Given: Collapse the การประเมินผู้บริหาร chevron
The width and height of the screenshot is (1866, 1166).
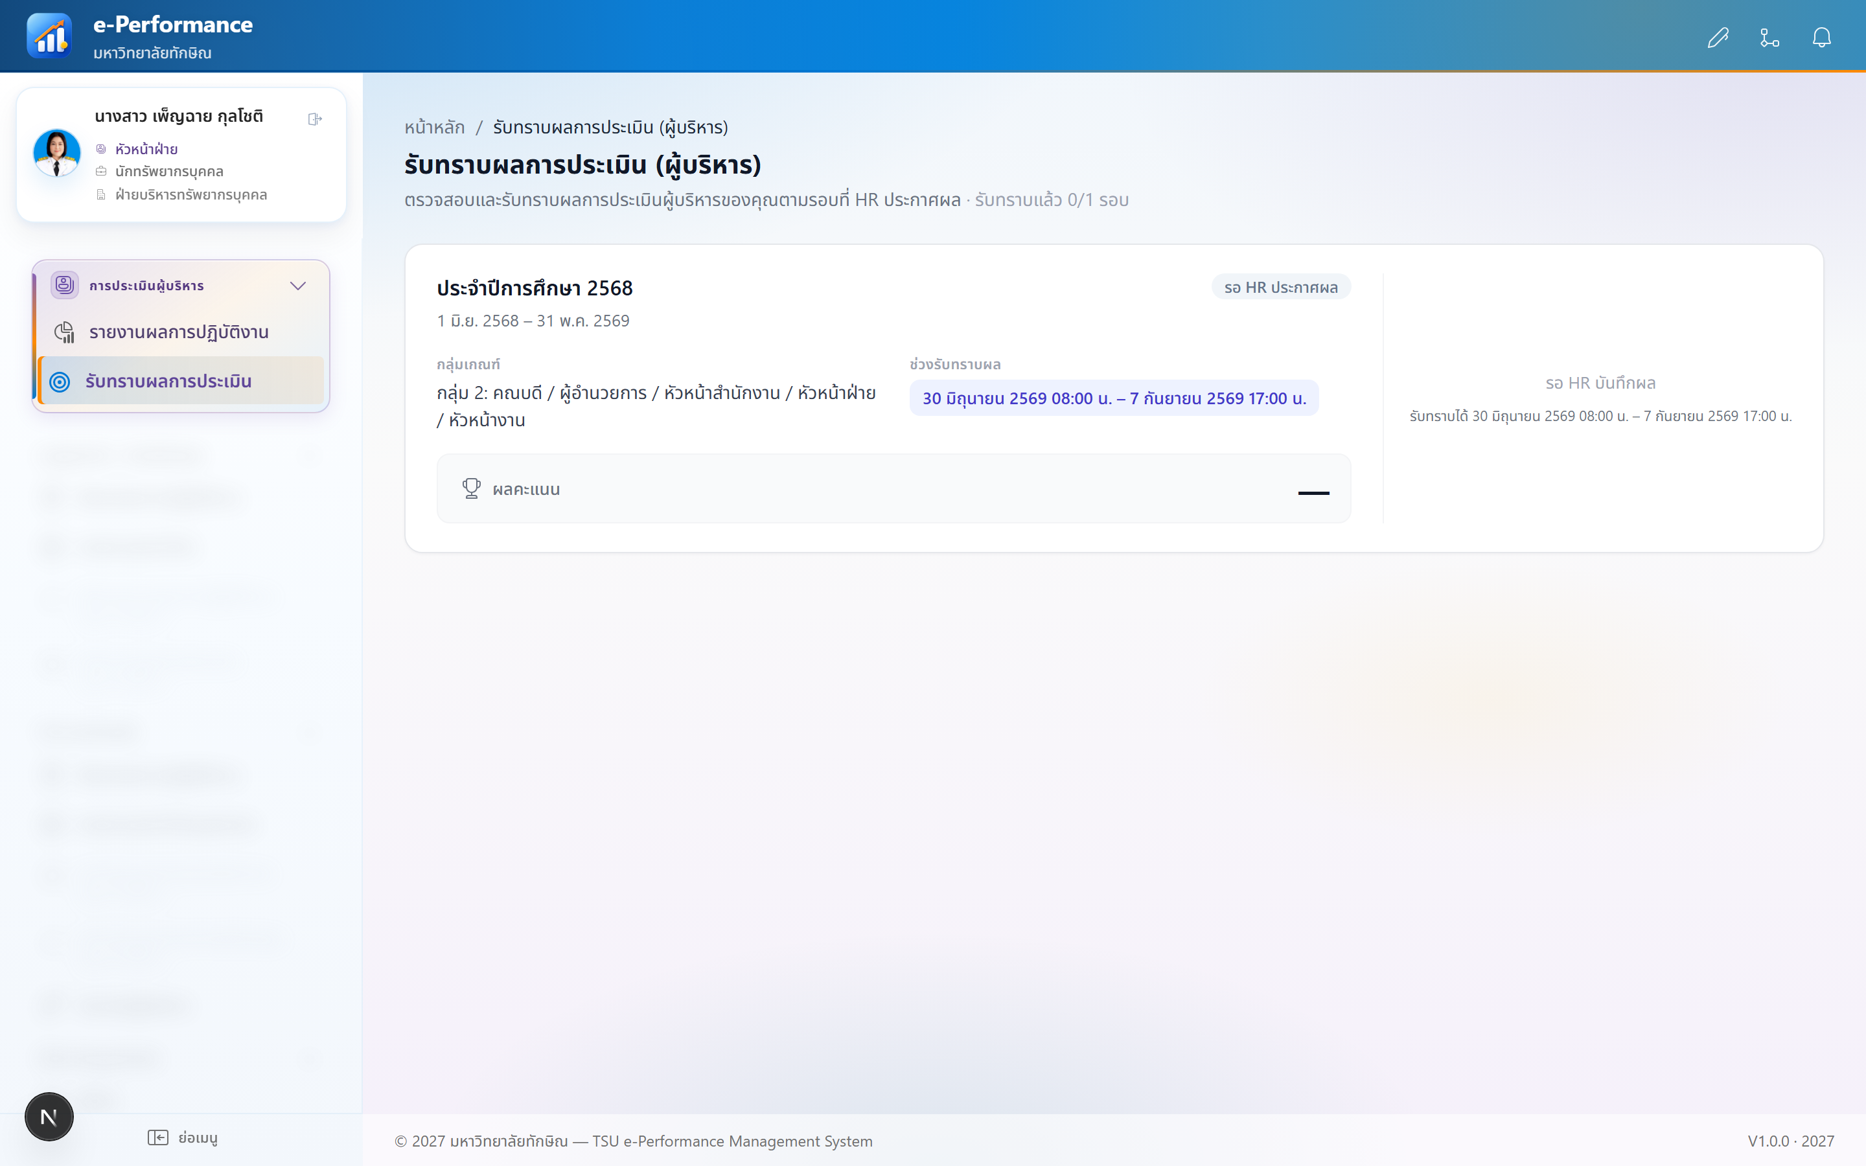Looking at the screenshot, I should (x=297, y=286).
